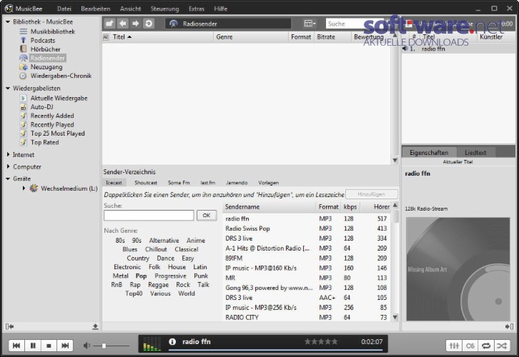The width and height of the screenshot is (519, 357).
Task: Toggle shuffle mode
Action: 502,346
